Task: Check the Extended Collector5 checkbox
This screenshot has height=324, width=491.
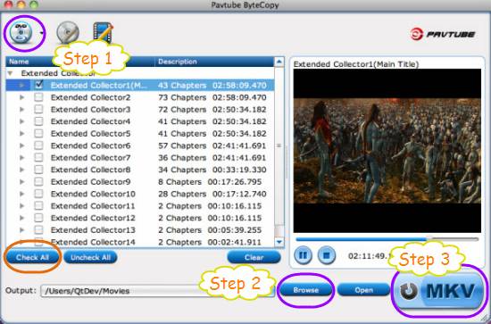Action: [38, 133]
